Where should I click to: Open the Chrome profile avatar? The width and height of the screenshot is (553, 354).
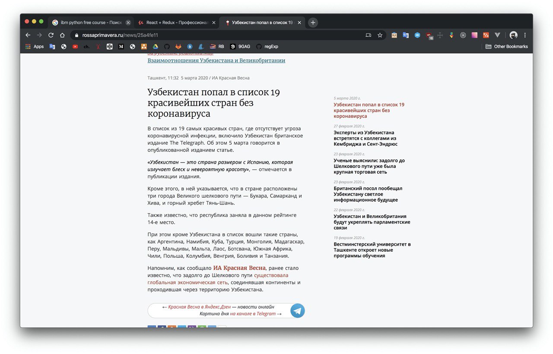pos(513,35)
